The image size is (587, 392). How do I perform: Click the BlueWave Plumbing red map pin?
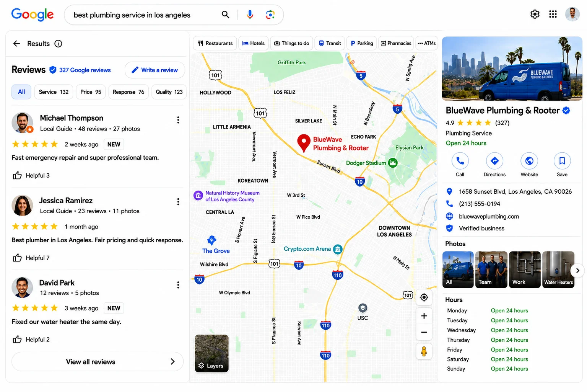304,144
